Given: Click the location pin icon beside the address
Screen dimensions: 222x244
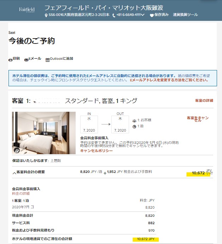Looking at the screenshot, I should click(x=46, y=16).
